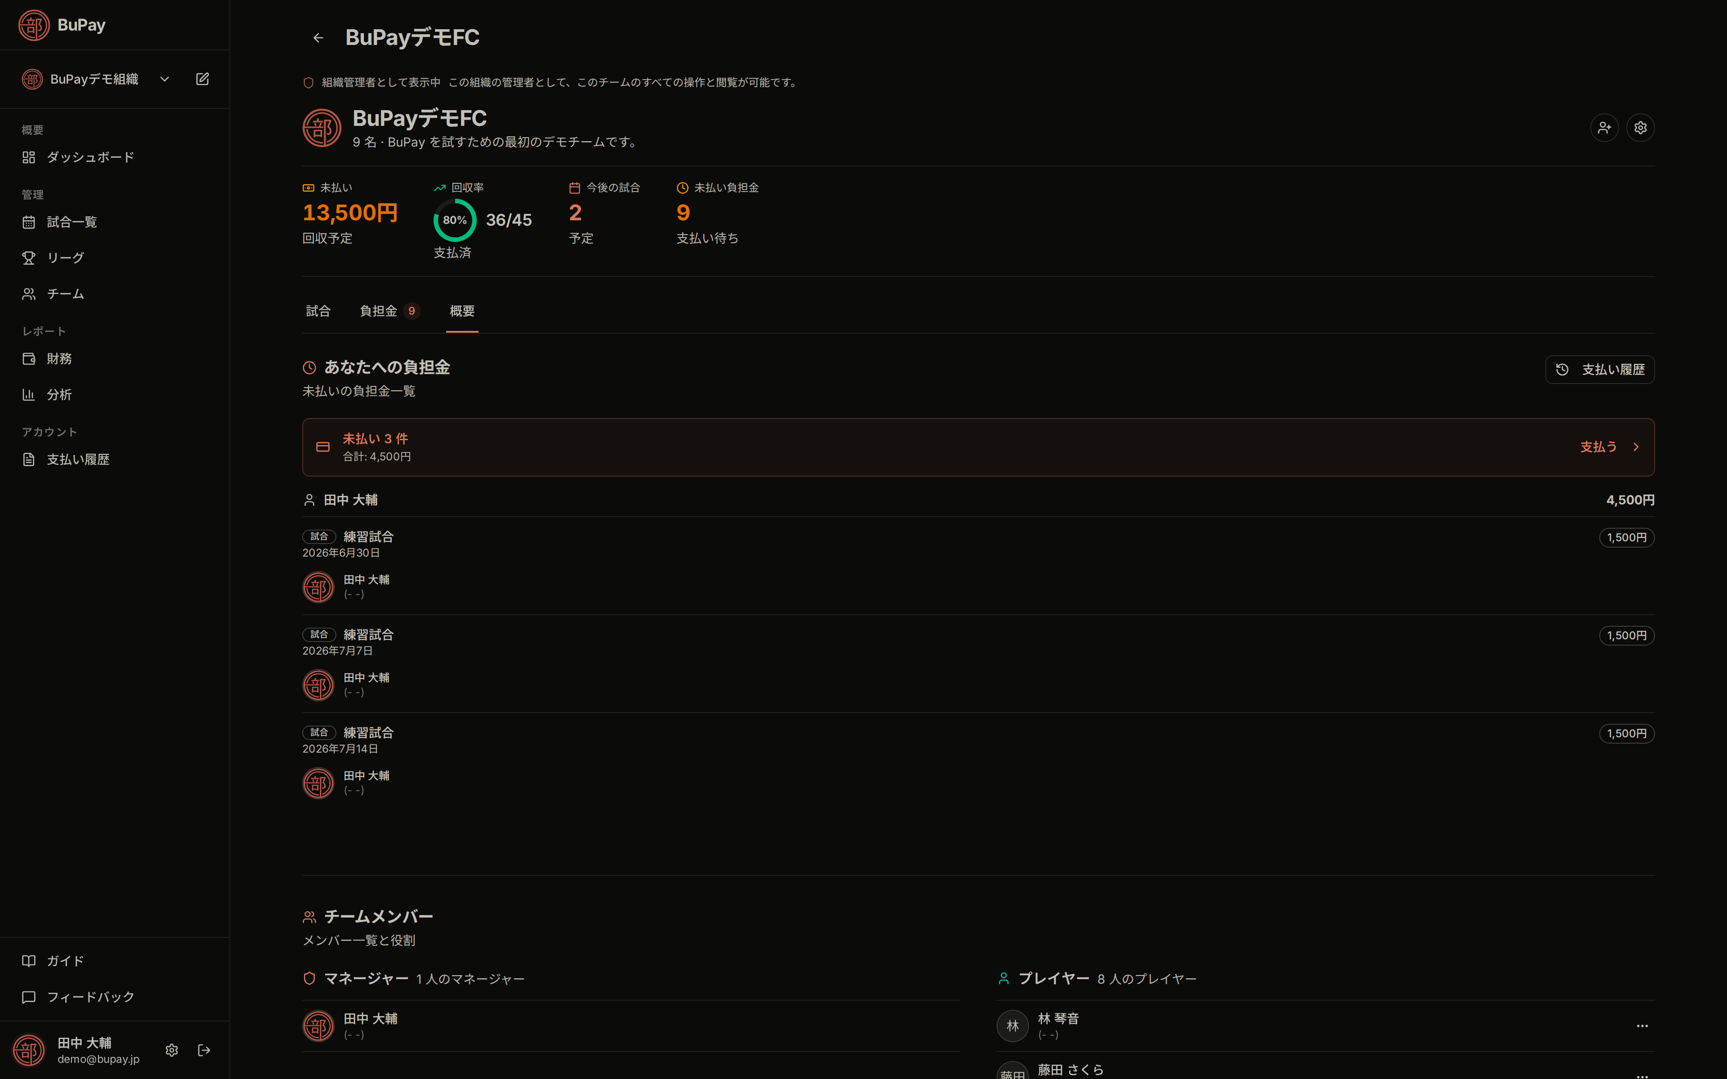Image resolution: width=1727 pixels, height=1079 pixels.
Task: Click the BuPay logo in the sidebar header
Action: tap(34, 25)
